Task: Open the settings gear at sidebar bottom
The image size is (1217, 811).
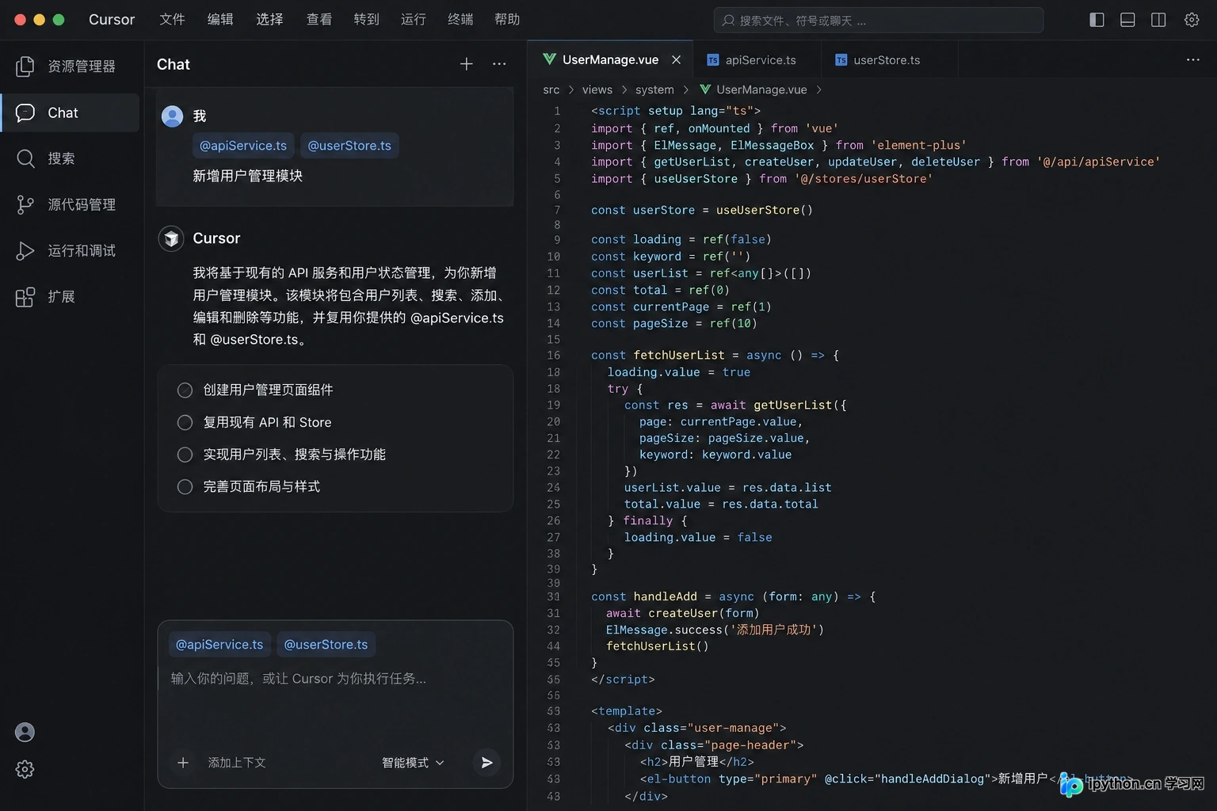Action: coord(25,769)
